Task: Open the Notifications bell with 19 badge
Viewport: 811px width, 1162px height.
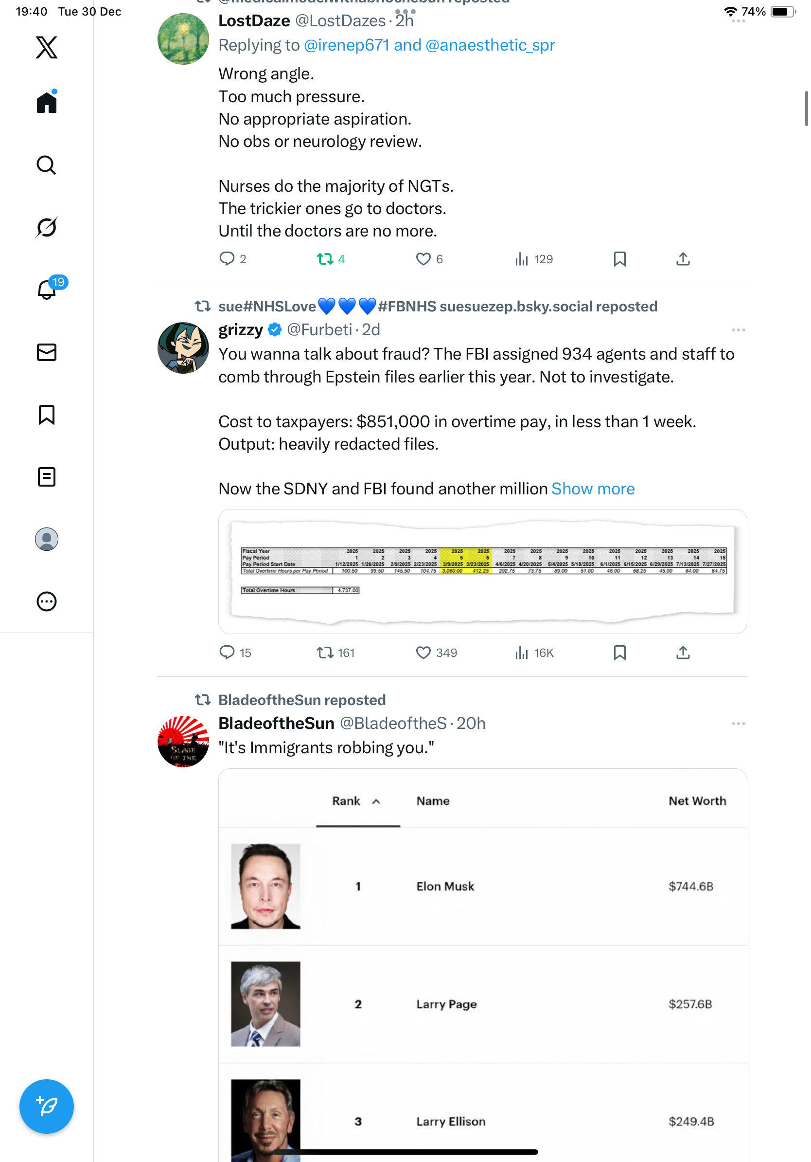Action: tap(47, 290)
